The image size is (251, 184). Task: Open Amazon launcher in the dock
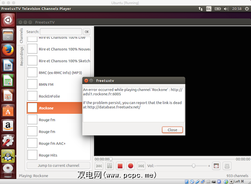tap(8, 125)
